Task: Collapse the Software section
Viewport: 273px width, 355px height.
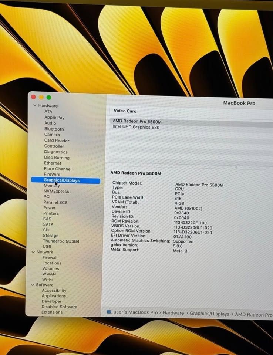Action: click(33, 285)
